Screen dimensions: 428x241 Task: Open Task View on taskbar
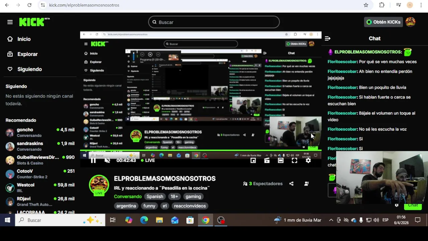pyautogui.click(x=113, y=220)
